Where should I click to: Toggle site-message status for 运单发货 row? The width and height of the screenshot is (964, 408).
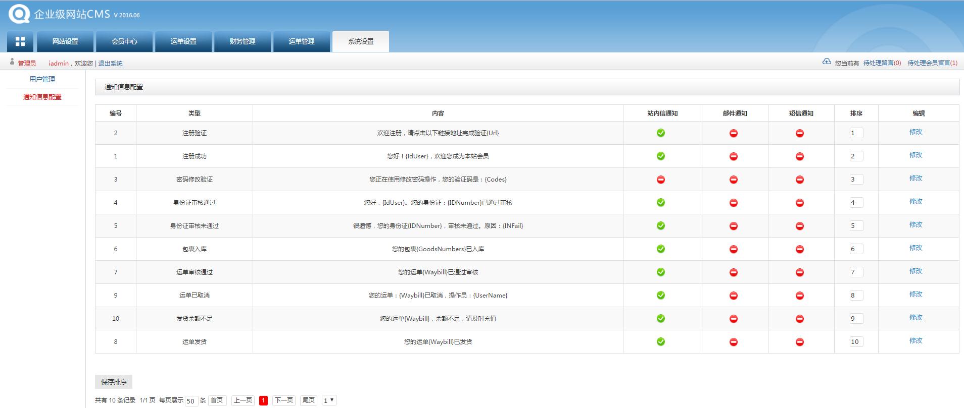click(660, 342)
